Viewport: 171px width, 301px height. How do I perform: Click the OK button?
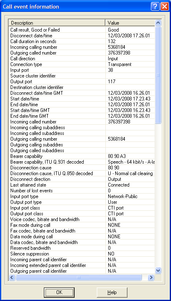pyautogui.click(x=59, y=292)
